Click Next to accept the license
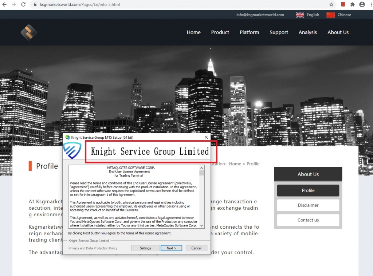This screenshot has height=276, width=373. 171,248
